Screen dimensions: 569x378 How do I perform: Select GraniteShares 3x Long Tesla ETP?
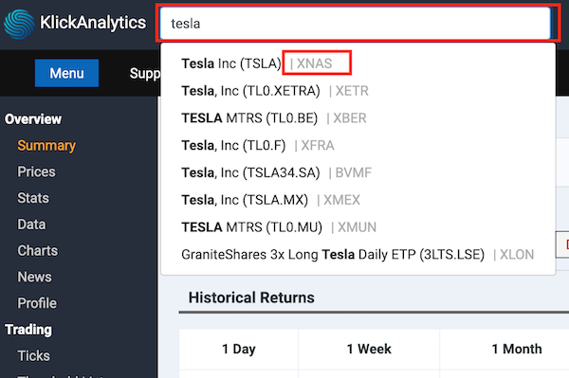click(x=358, y=255)
